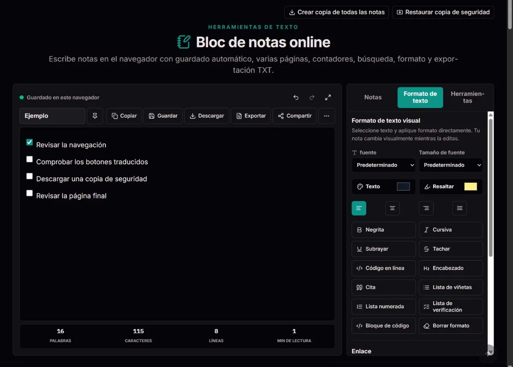Uncheck Revisar la navegación checkbox

(x=29, y=142)
